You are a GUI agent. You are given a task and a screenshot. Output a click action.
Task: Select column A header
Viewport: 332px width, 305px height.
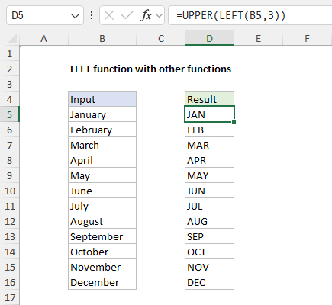tap(44, 39)
